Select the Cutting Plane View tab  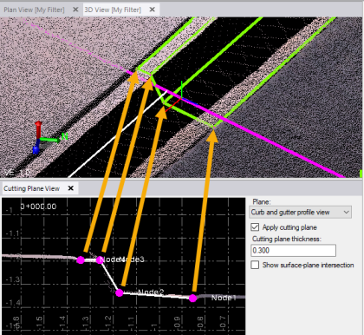pyautogui.click(x=32, y=188)
